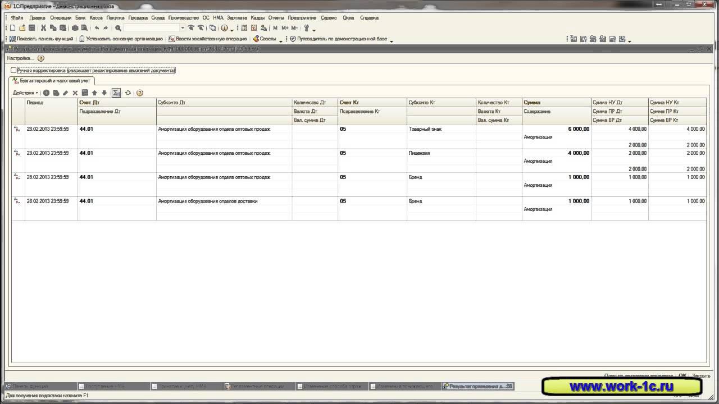
Task: Open Путеводитель по демонстрационной базе
Action: tap(339, 39)
